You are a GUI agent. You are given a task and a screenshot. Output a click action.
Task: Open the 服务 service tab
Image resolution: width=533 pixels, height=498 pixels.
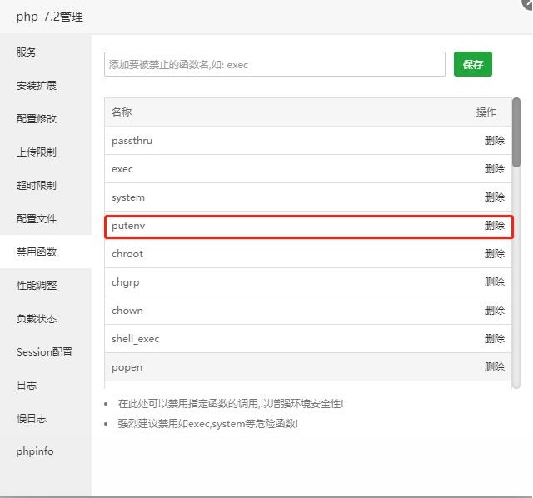27,52
